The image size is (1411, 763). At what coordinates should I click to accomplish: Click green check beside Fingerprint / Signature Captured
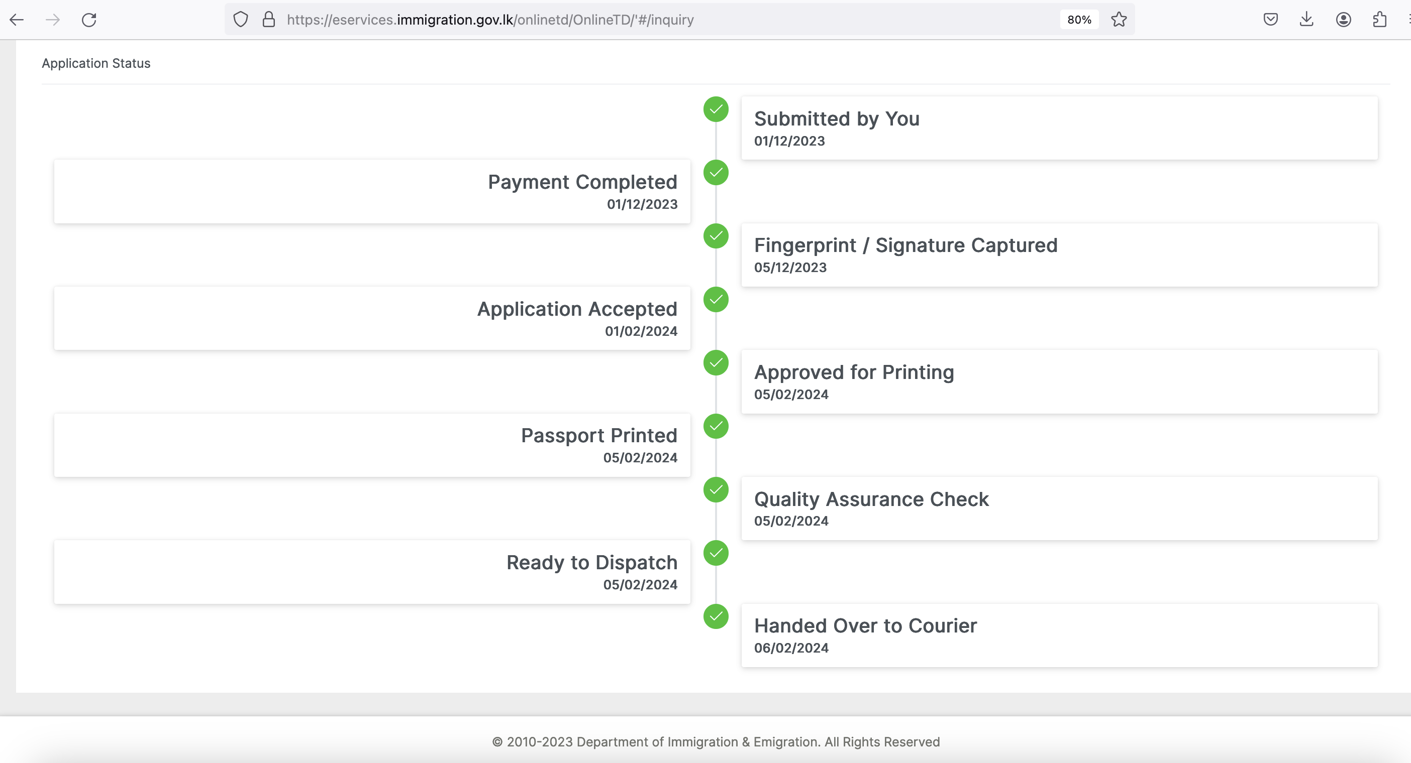(x=716, y=236)
